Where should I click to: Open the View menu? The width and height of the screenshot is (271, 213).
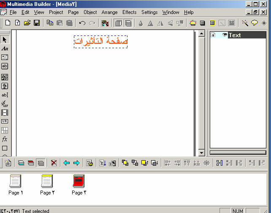click(39, 12)
